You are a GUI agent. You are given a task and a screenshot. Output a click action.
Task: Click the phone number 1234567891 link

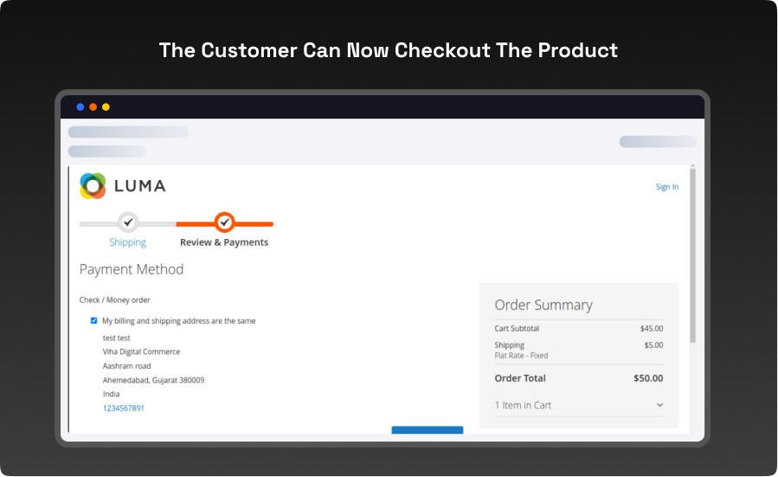[123, 408]
